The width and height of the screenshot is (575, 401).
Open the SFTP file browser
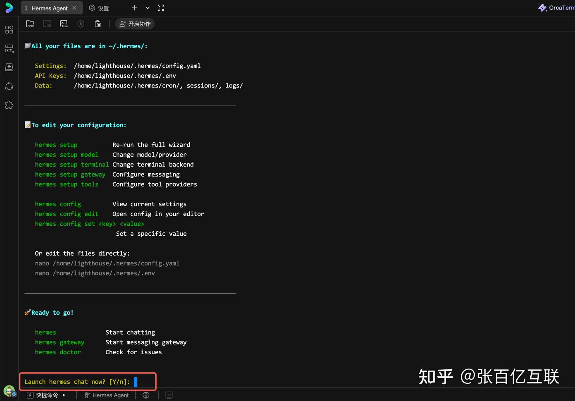coord(30,24)
